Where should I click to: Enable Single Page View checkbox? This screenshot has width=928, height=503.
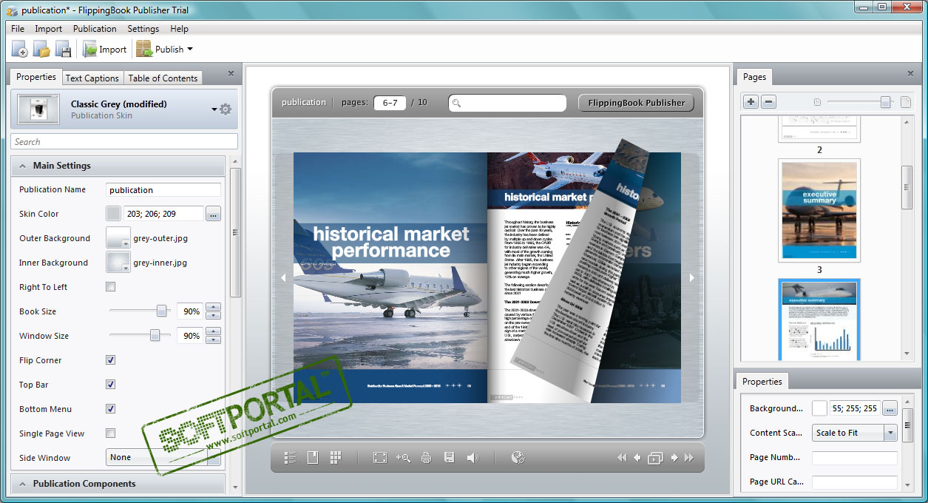111,433
